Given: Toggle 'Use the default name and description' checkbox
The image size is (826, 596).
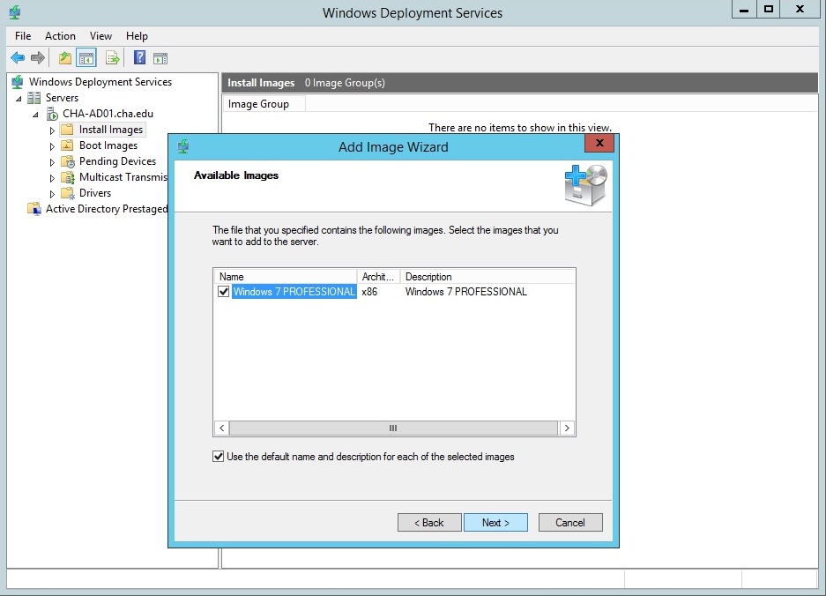Looking at the screenshot, I should 218,457.
